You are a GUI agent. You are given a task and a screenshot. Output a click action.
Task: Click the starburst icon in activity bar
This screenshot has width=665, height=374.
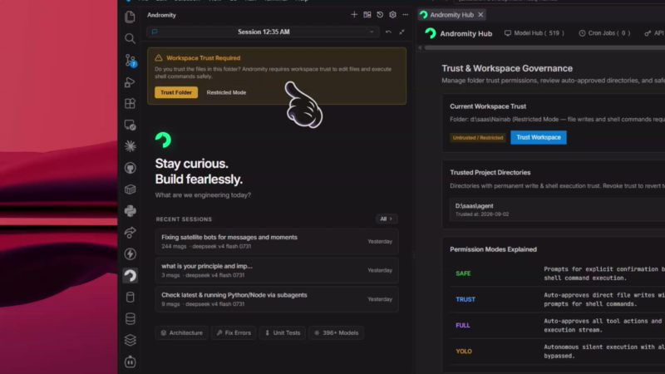[131, 146]
